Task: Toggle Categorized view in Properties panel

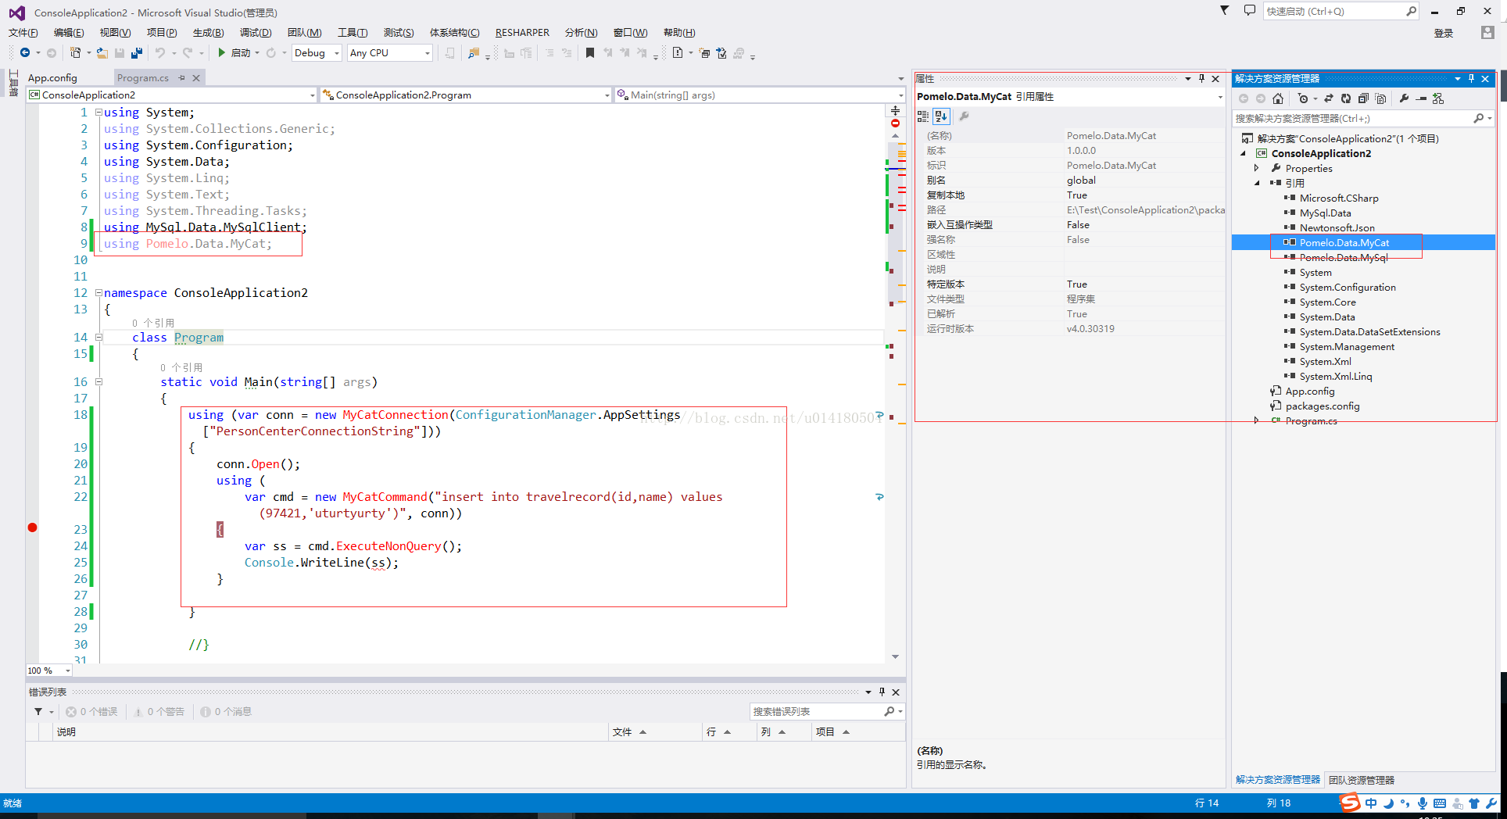Action: pyautogui.click(x=923, y=116)
